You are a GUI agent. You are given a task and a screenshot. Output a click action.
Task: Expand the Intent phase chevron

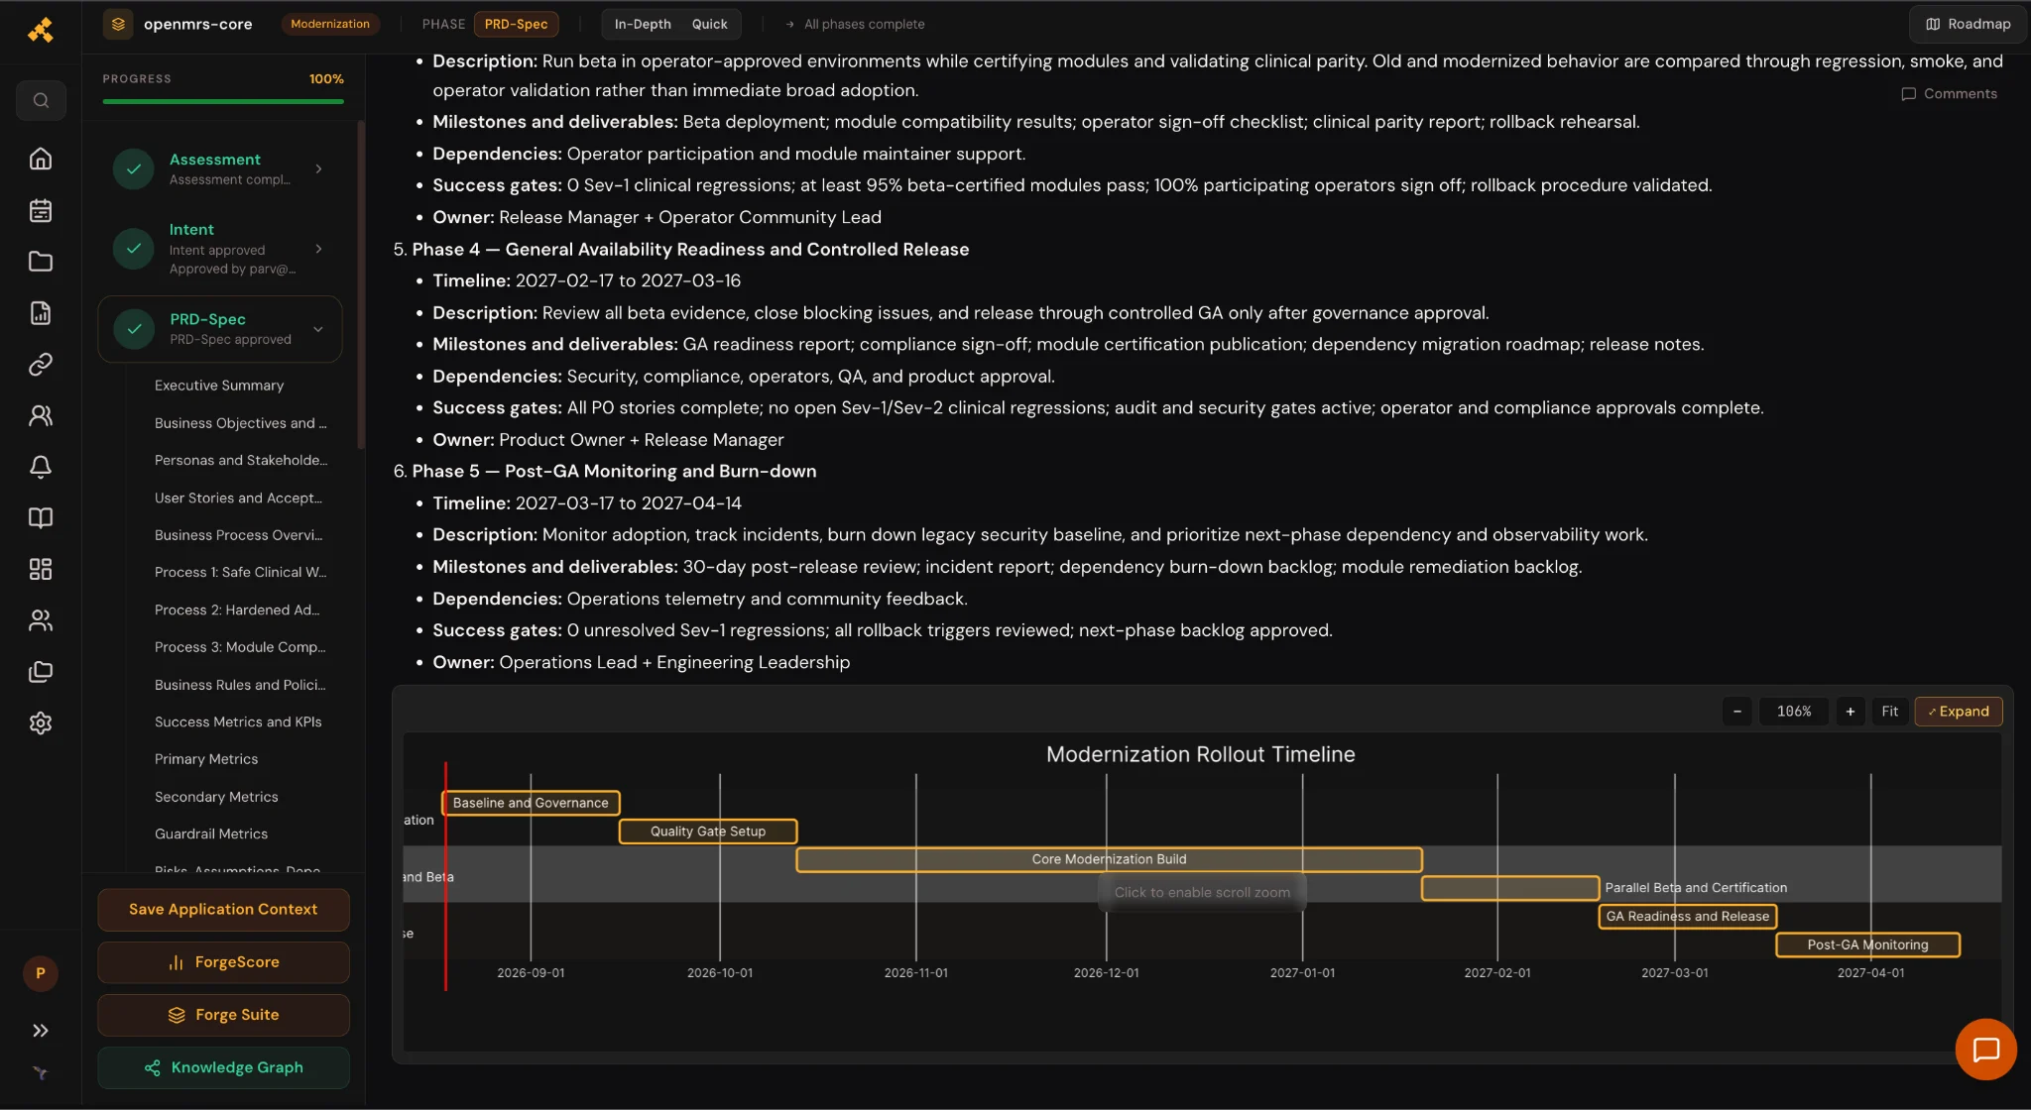click(x=318, y=249)
